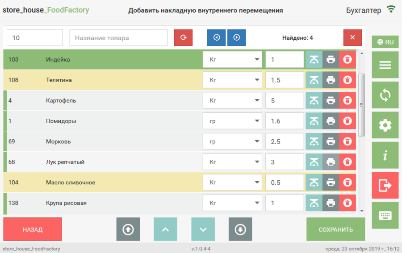Image resolution: width=402 pixels, height=253 pixels.
Task: Delete the Картофель row
Action: click(348, 100)
